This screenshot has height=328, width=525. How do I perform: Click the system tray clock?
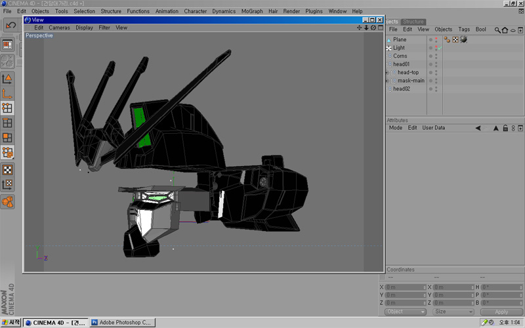[x=509, y=323]
